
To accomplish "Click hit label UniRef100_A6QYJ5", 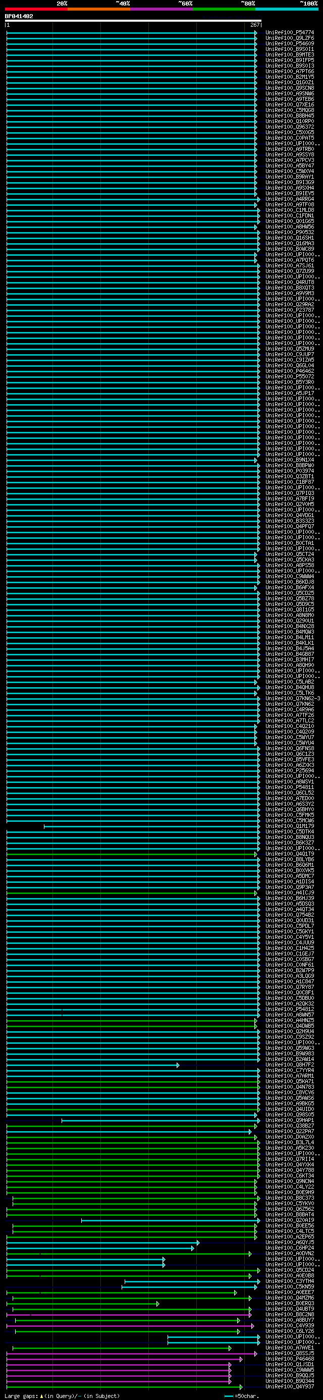I will pos(290,1242).
